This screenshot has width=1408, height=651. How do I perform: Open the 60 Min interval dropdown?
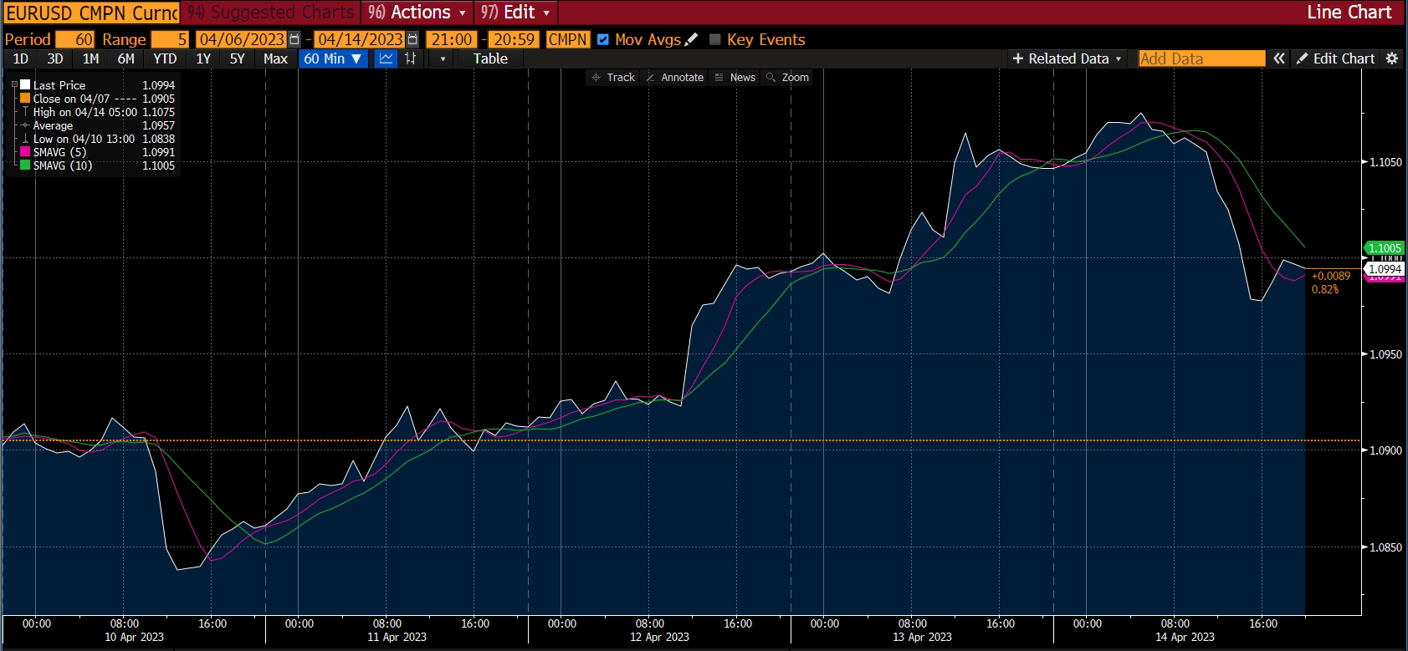pos(332,58)
